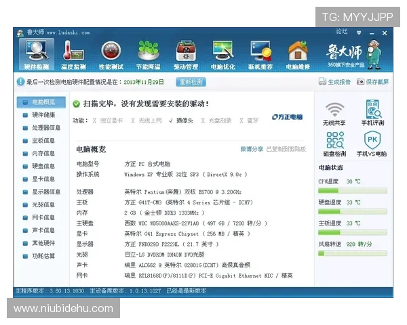
Task: Click the 方正 G41T-CM3 motherboard value
Action: click(x=189, y=202)
